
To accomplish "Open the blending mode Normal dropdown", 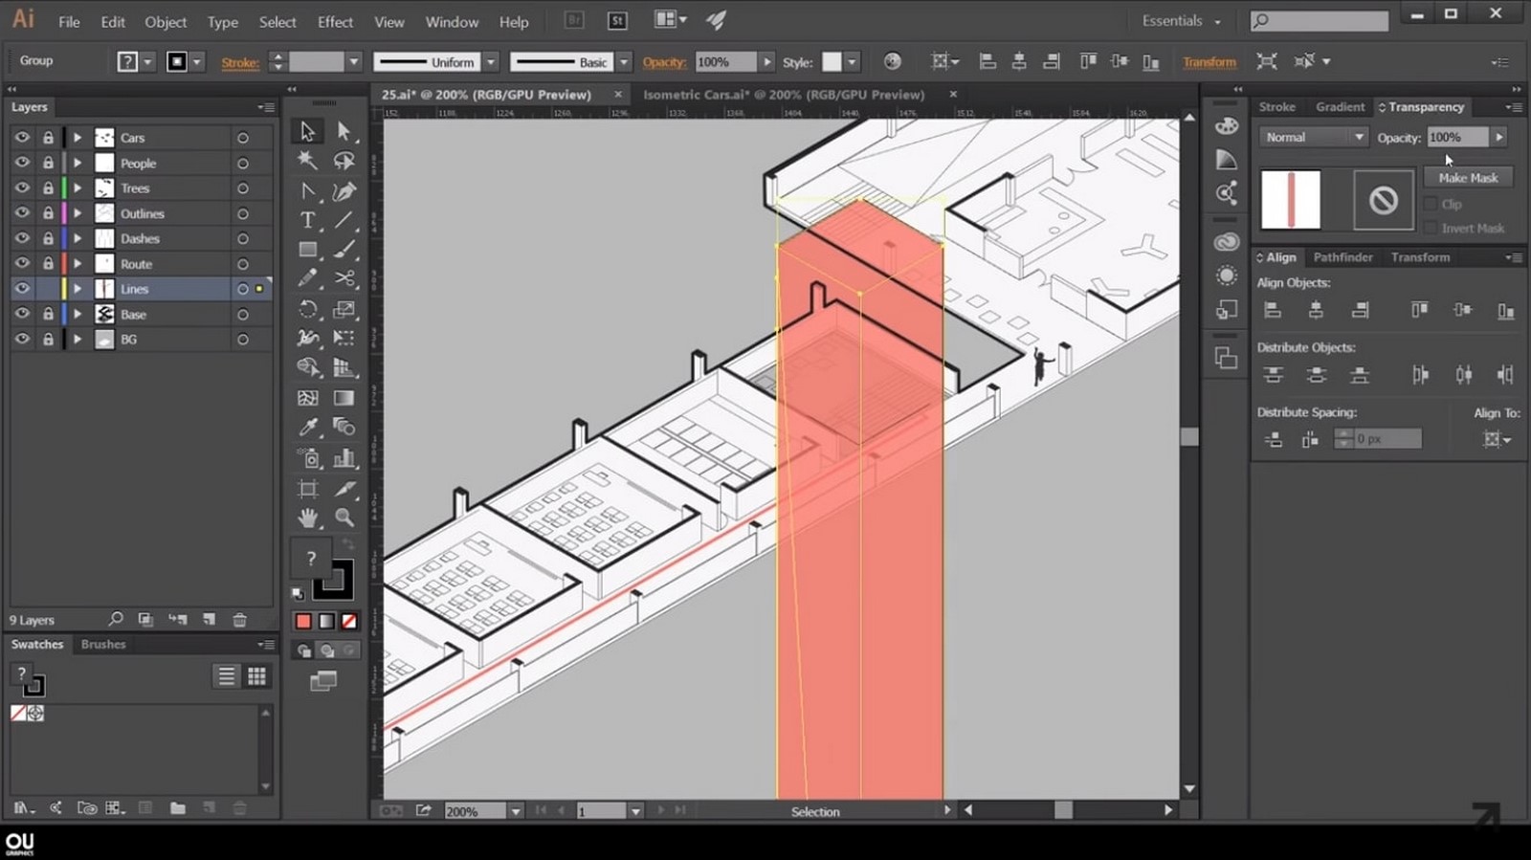I will [1313, 137].
